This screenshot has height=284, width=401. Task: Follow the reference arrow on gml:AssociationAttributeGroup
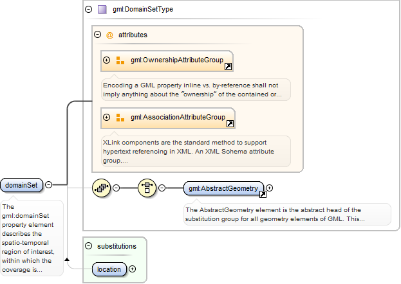coord(230,123)
